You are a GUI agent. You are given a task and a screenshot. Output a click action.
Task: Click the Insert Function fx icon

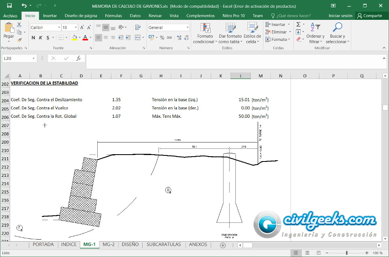tap(79, 58)
